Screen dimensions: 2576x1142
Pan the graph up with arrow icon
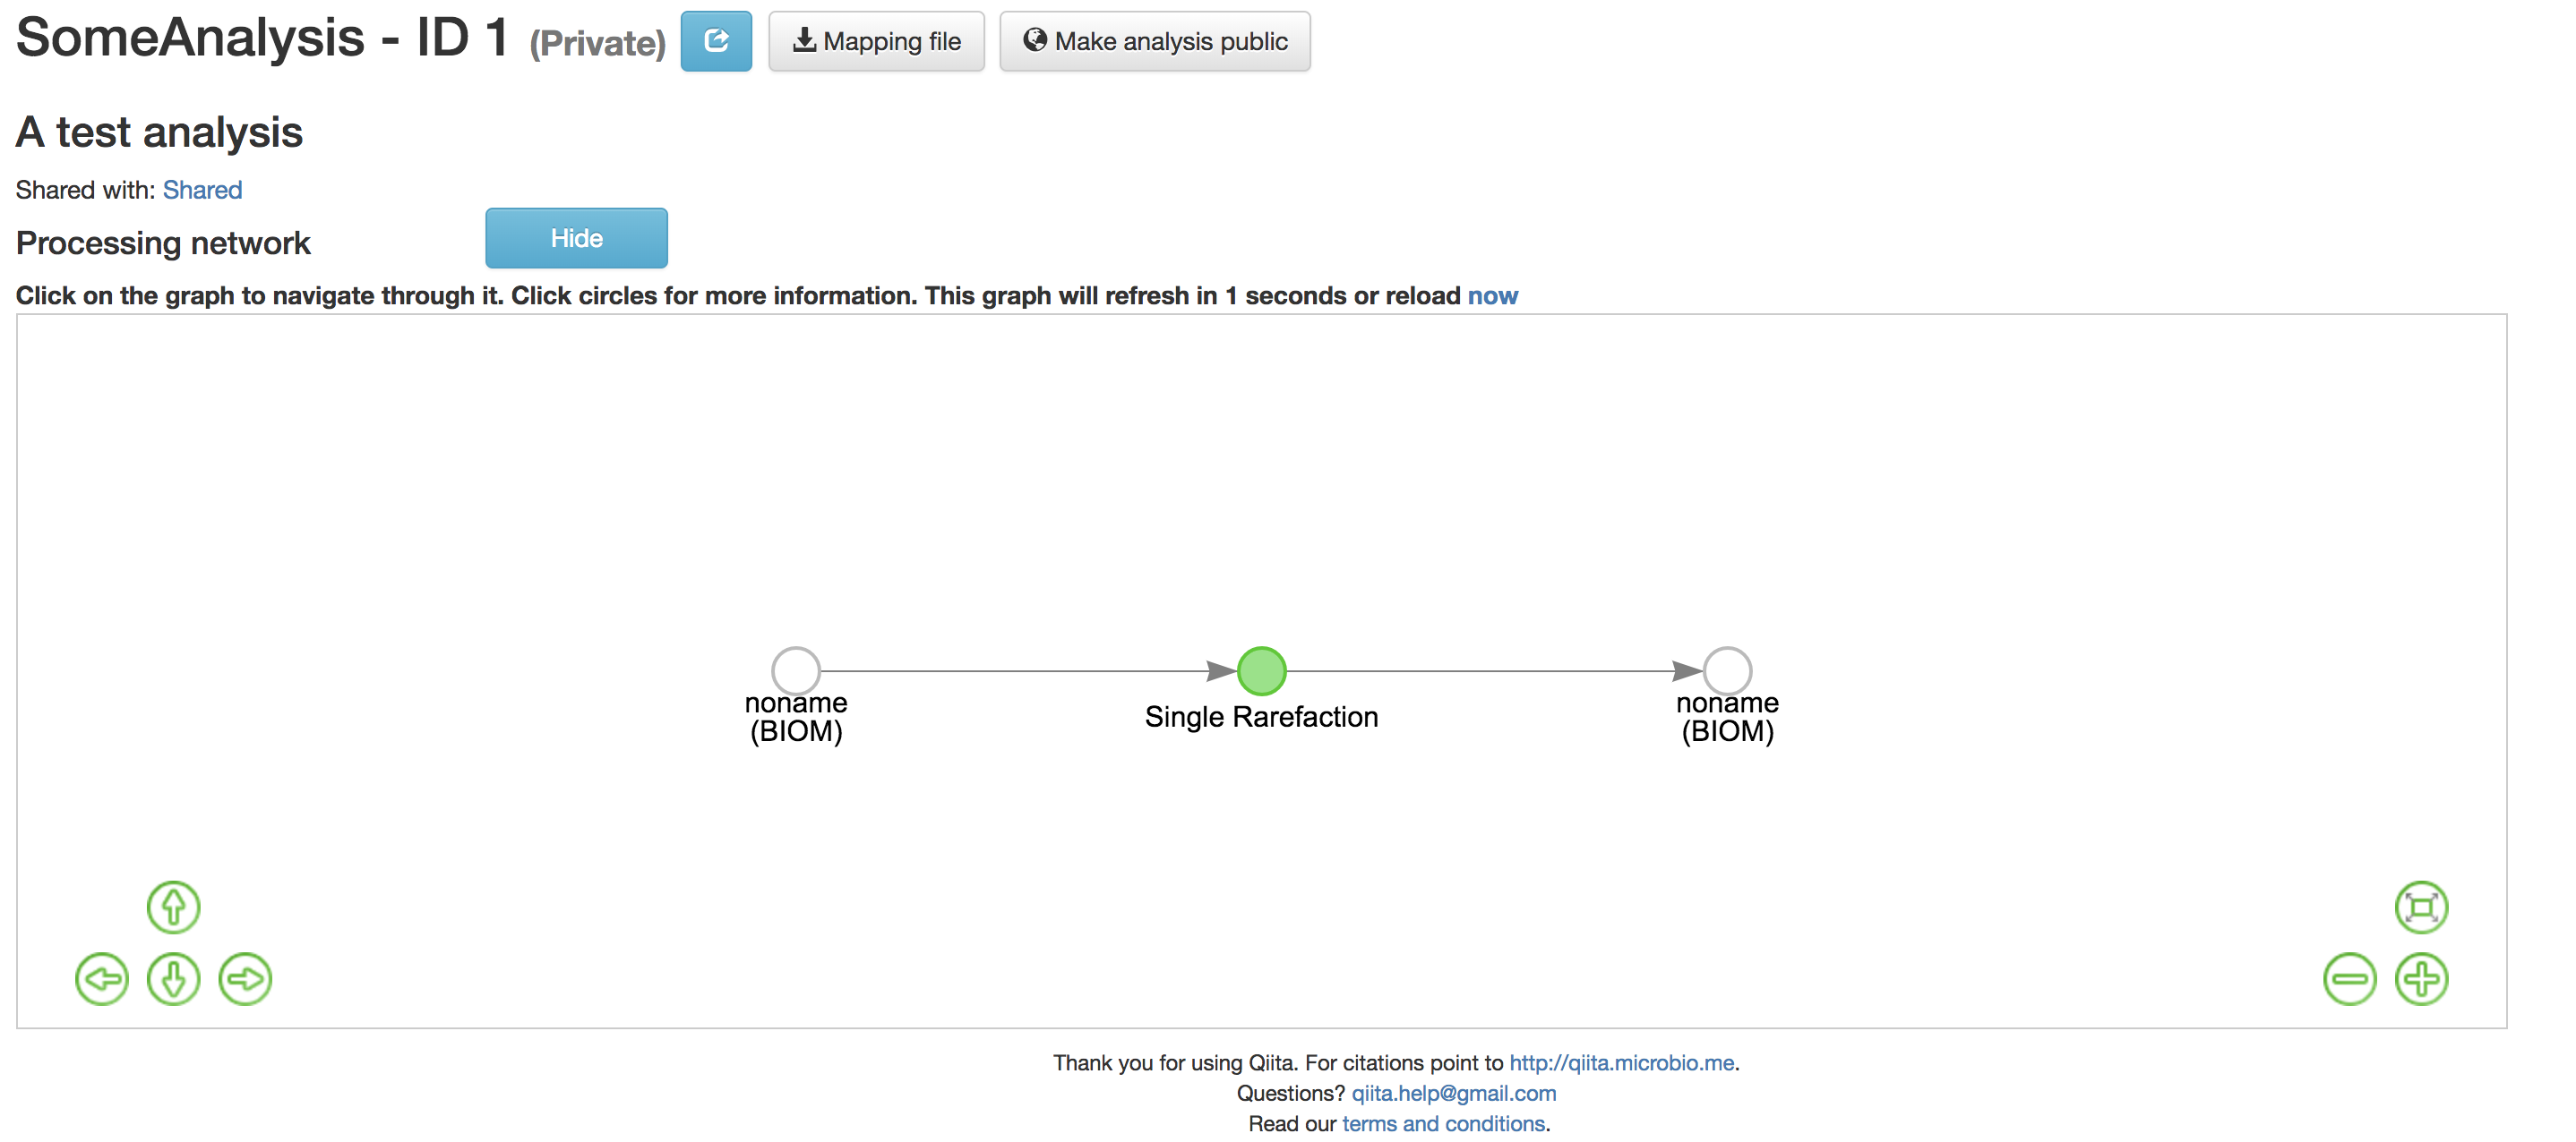click(173, 907)
